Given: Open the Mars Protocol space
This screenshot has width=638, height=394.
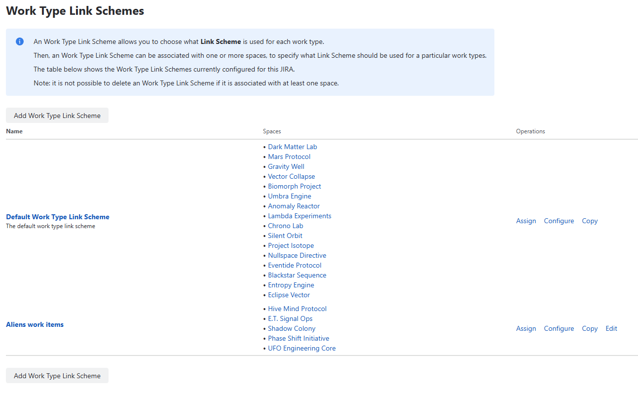Looking at the screenshot, I should tap(289, 157).
